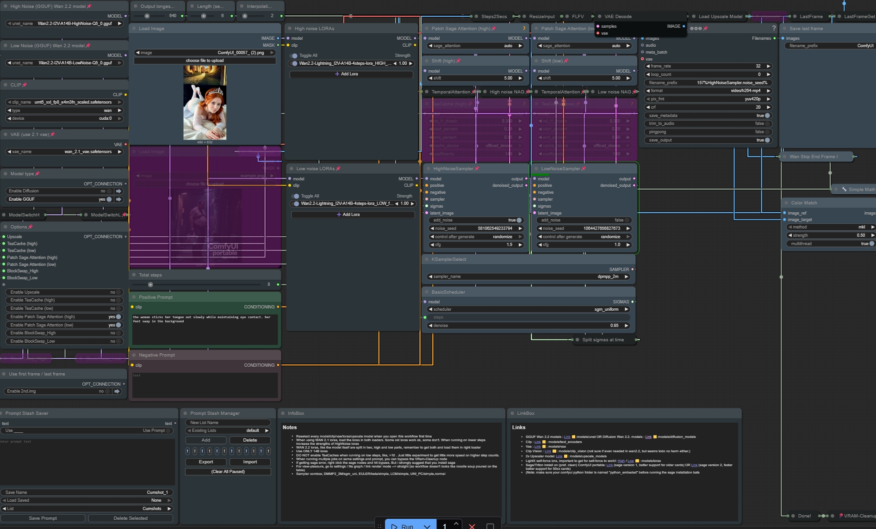Expand the Run button dropdown chevron
Screen dimensions: 876x529
(x=427, y=526)
